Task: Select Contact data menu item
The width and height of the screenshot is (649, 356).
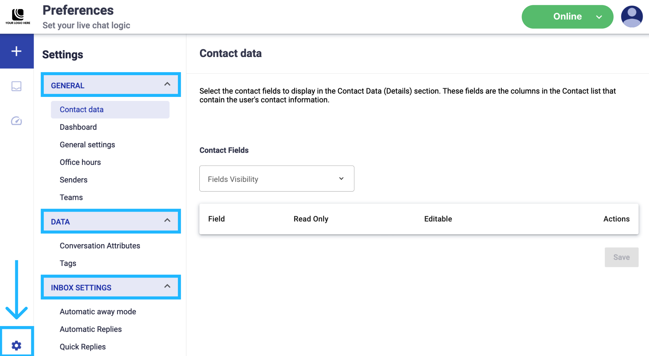Action: tap(82, 109)
